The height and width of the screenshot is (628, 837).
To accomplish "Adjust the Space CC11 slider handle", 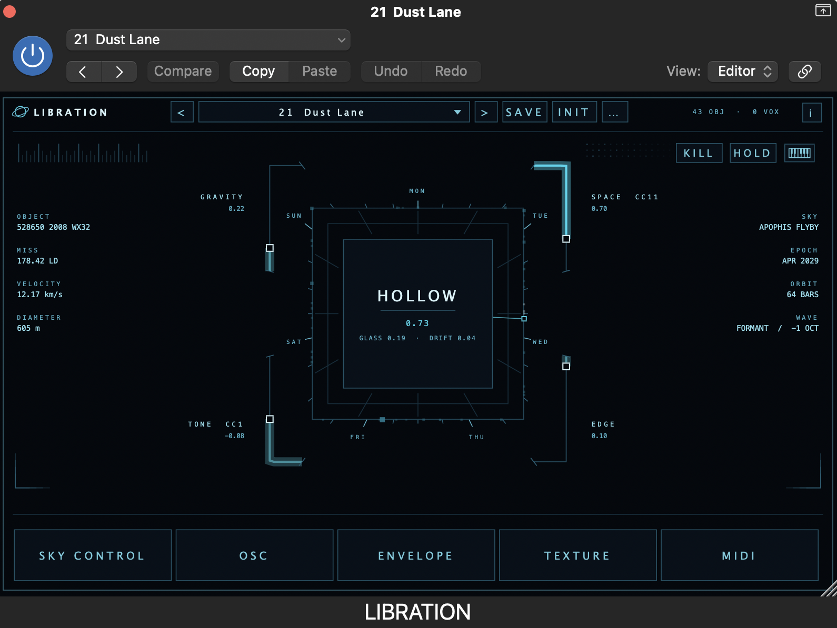I will (x=566, y=239).
